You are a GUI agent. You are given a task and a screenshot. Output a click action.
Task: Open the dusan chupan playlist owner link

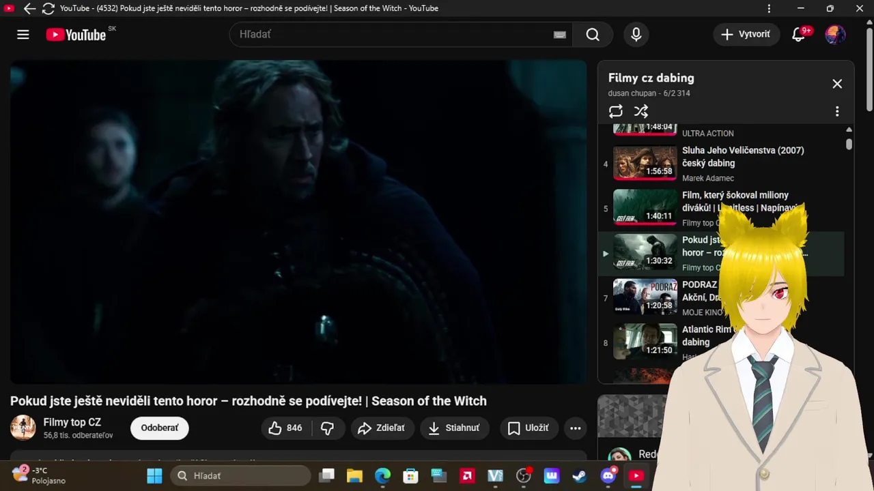(632, 93)
